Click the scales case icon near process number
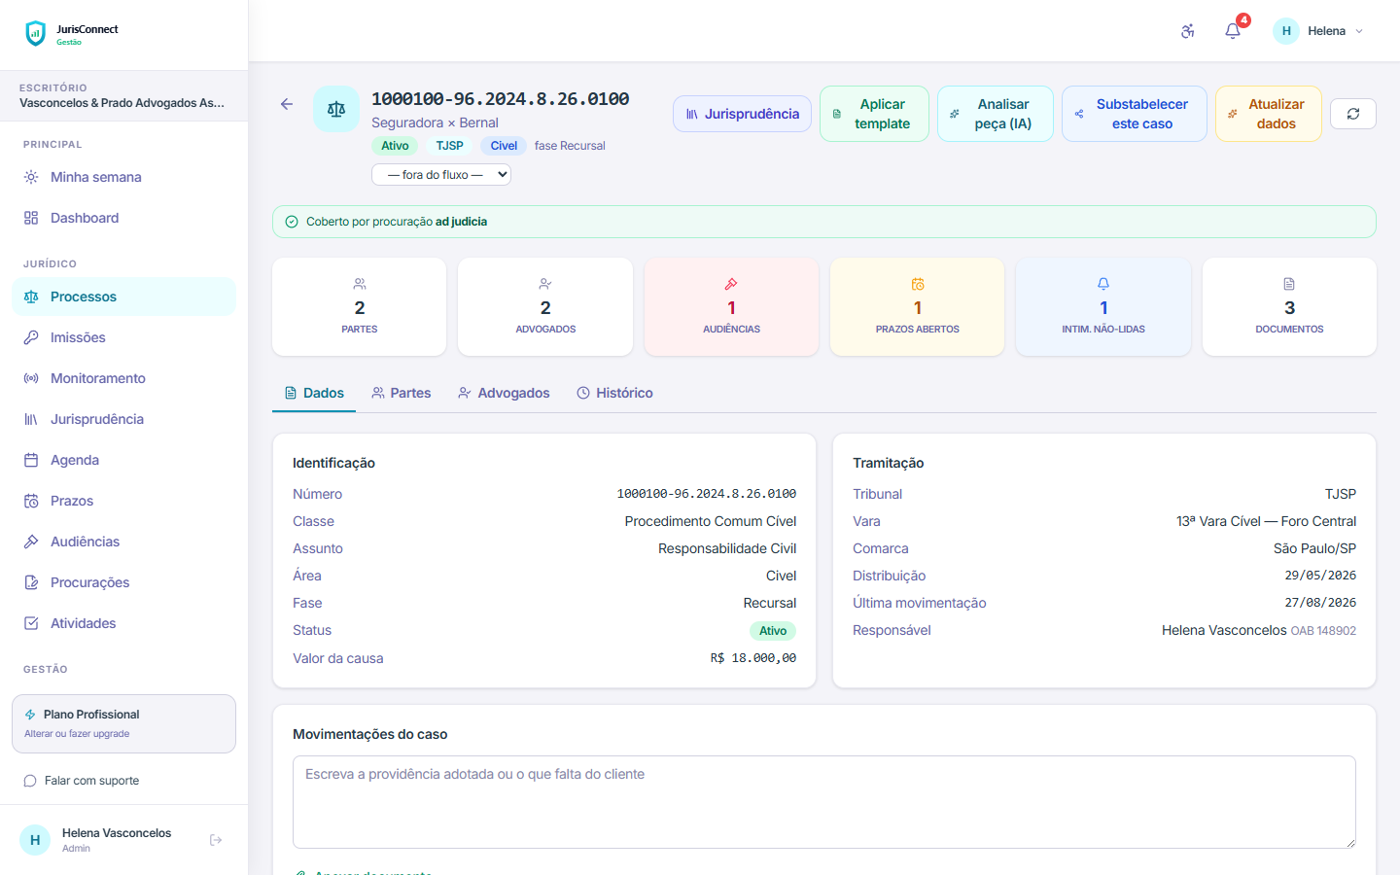The height and width of the screenshot is (875, 1400). (x=336, y=109)
